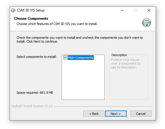Minimize the CSM 3D VIS Setup window
This screenshot has height=129, width=165.
tap(122, 10)
